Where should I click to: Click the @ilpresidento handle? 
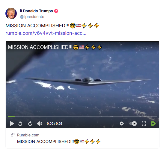[32, 17]
